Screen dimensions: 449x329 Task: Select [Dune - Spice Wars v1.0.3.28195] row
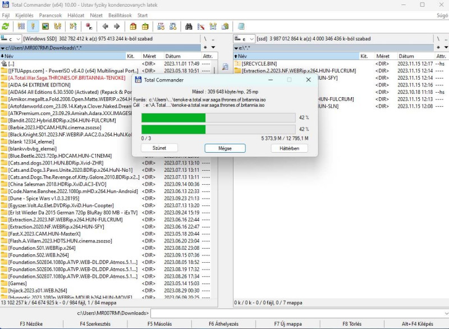[x=106, y=198]
